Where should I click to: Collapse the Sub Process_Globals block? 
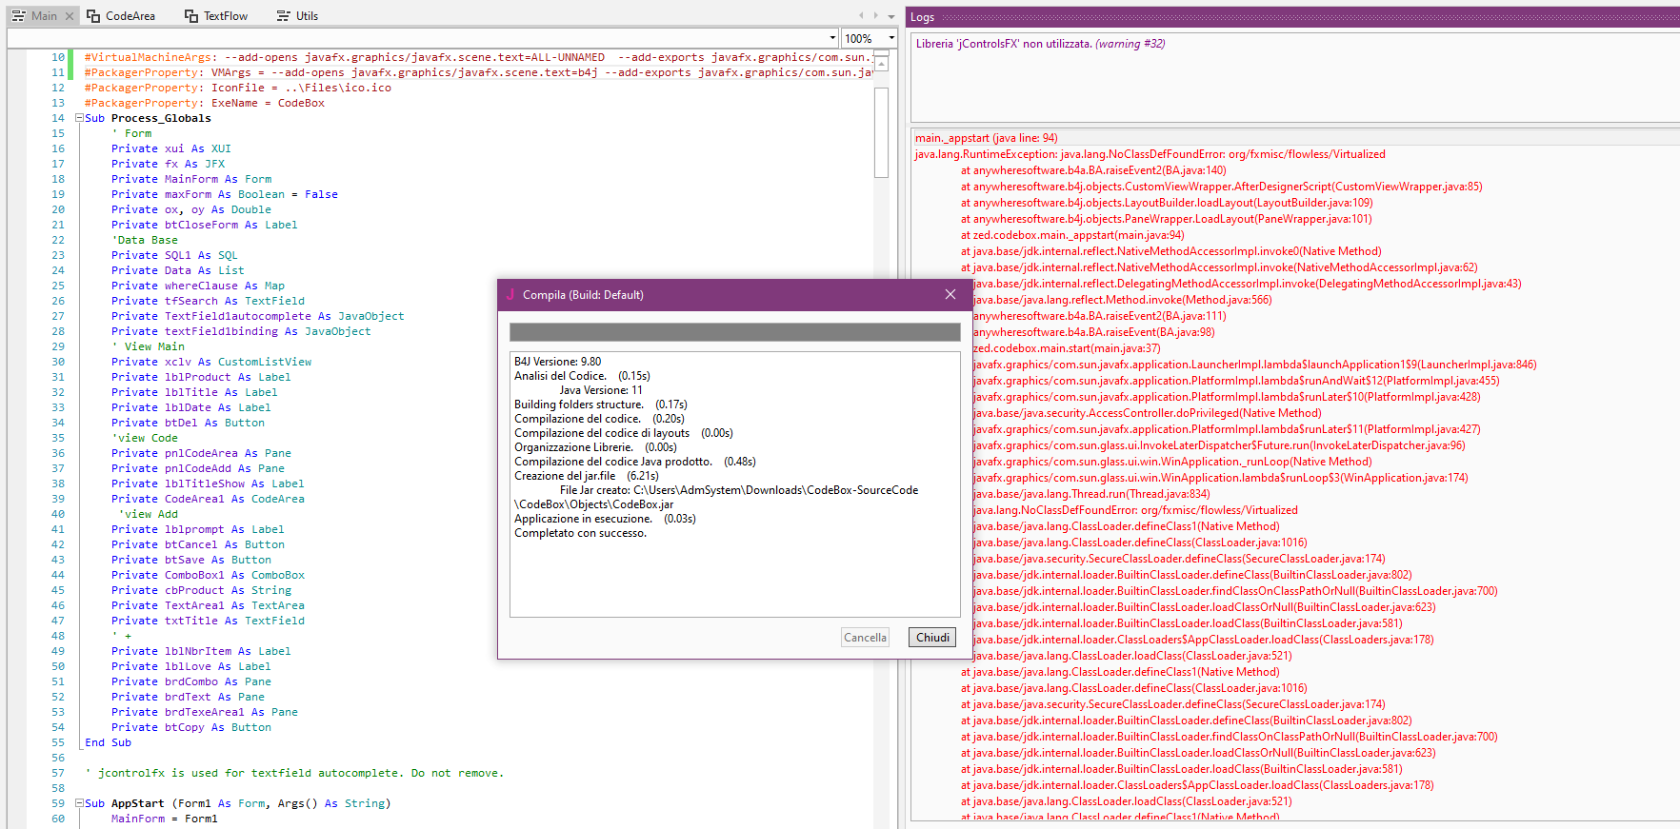tap(79, 118)
